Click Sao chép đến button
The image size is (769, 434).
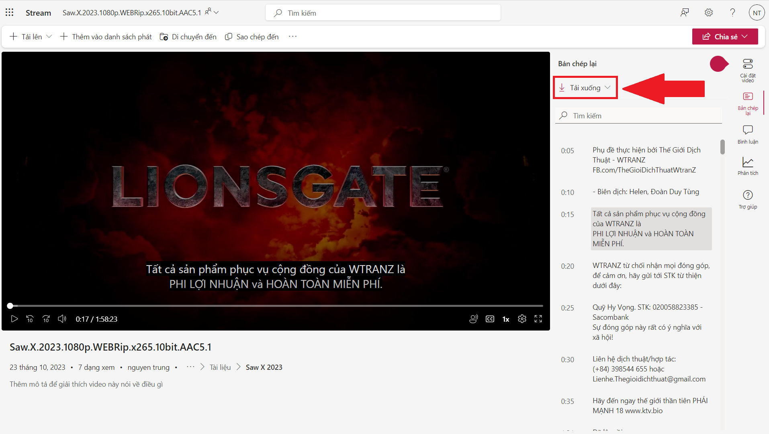252,37
